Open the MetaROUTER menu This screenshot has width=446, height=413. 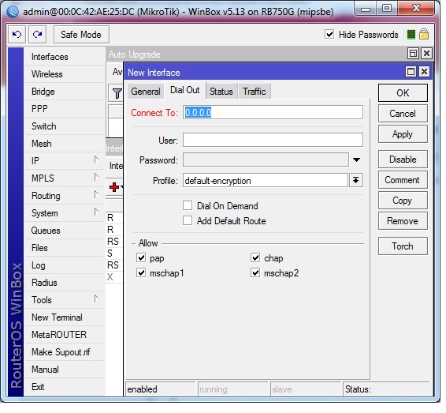coord(65,335)
